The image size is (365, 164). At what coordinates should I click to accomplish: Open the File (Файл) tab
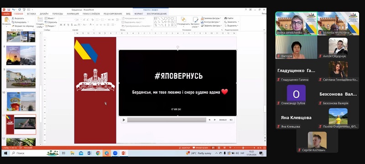pyautogui.click(x=6, y=14)
